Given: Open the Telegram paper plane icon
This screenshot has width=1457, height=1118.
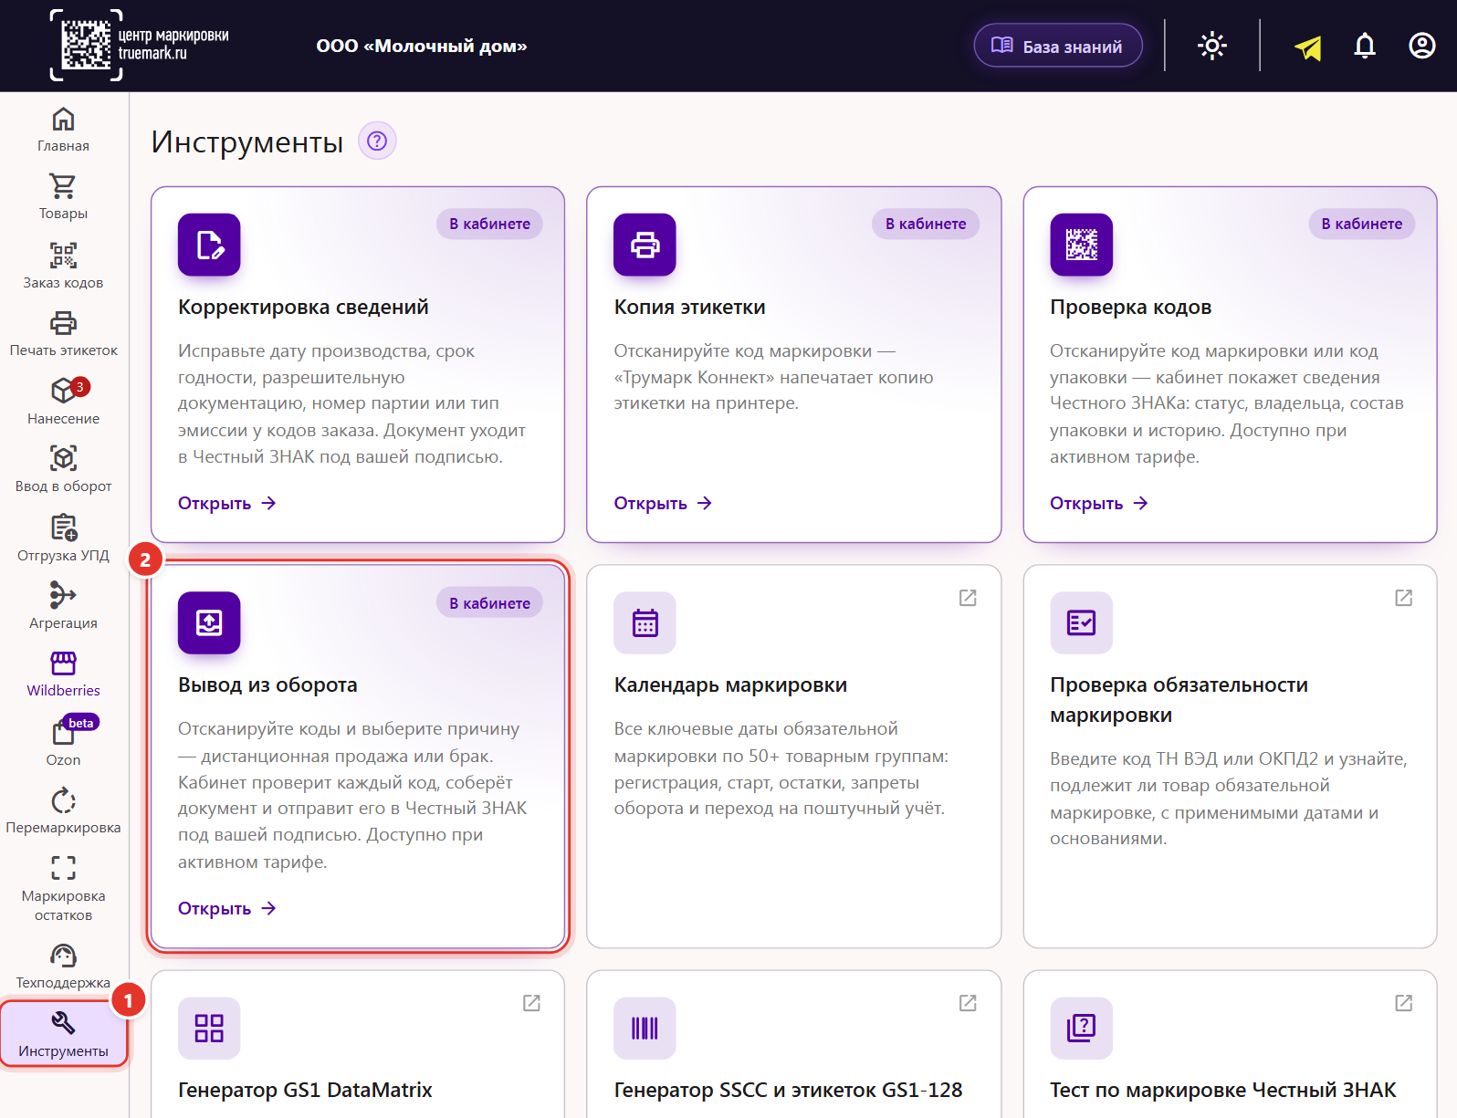Looking at the screenshot, I should coord(1307,47).
